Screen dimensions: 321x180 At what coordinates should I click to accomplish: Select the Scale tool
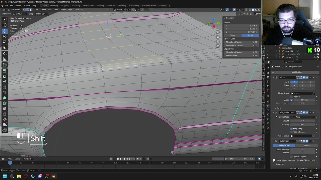pos(5,42)
